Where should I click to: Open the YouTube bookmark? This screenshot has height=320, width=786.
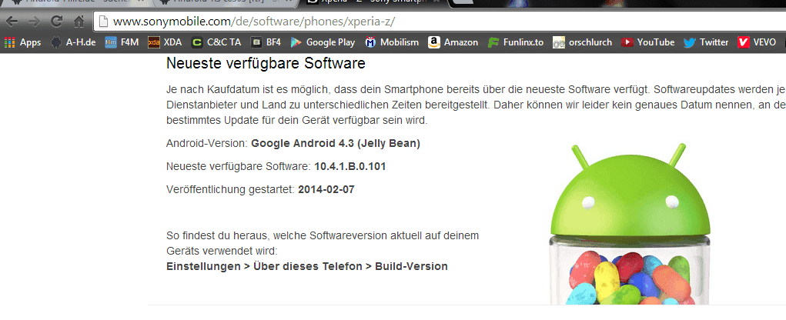click(x=647, y=42)
